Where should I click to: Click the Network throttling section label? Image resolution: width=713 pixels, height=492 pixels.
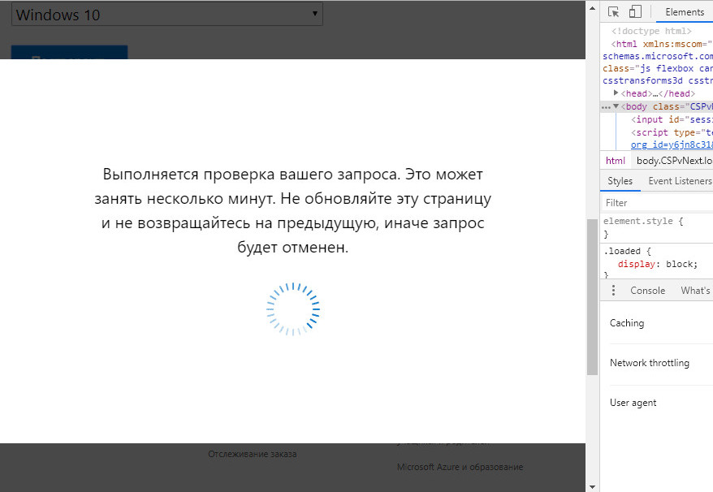[x=650, y=363]
